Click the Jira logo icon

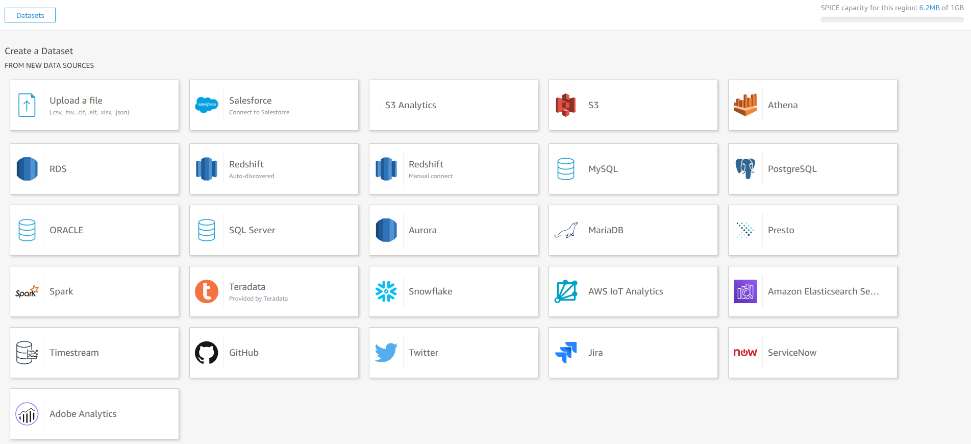566,353
